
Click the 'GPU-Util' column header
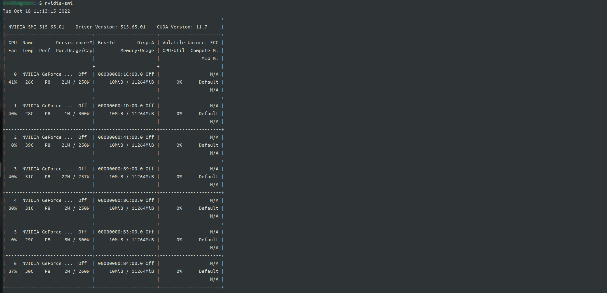coord(174,51)
